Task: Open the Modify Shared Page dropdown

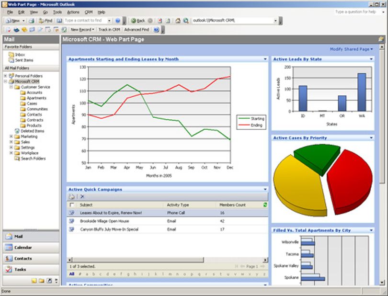Action: click(351, 49)
